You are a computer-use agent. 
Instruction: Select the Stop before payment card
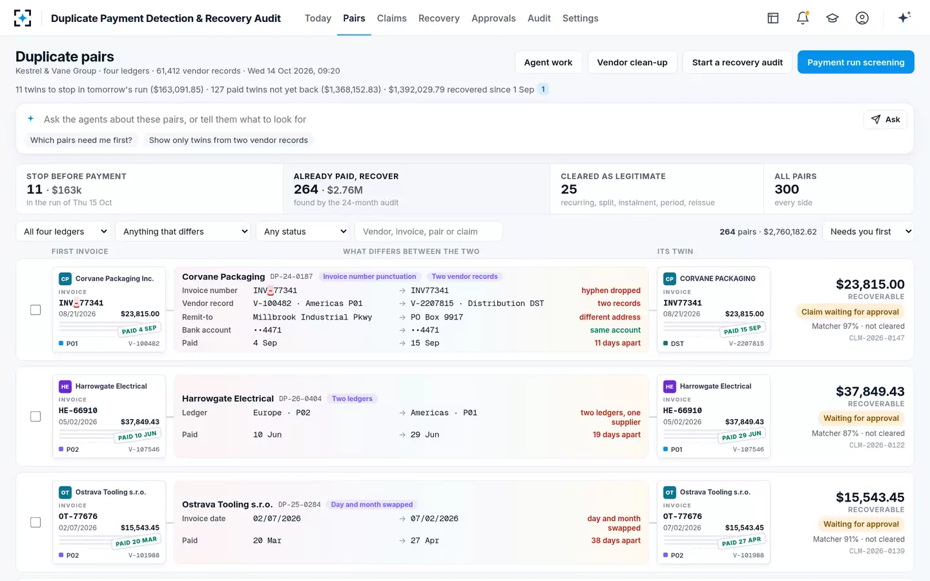(149, 189)
